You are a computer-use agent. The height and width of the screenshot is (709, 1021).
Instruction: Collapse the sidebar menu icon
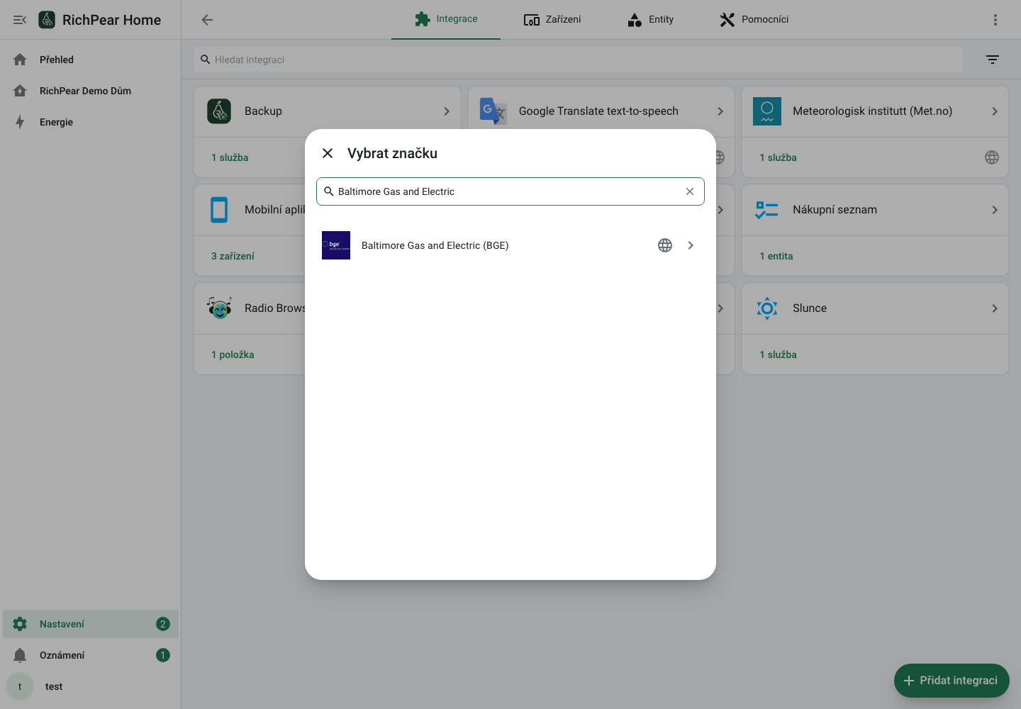pyautogui.click(x=20, y=20)
